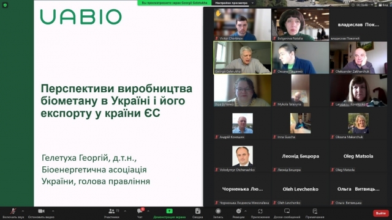Click slide text 'Гелетуха Георгій, д.т.н.,'
The height and width of the screenshot is (220, 392).
(89, 158)
